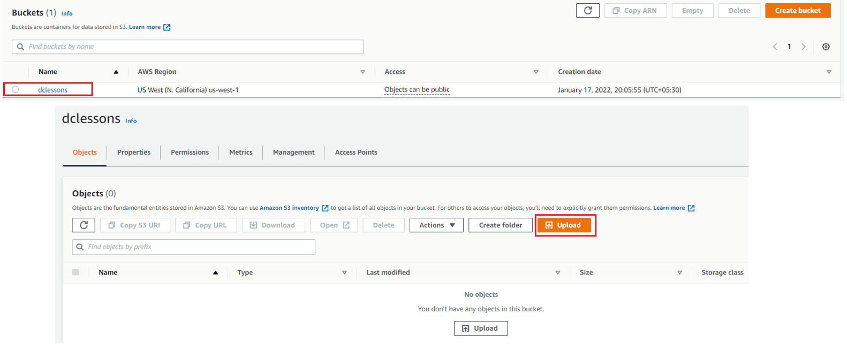This screenshot has height=344, width=847.
Task: Click the refresh icon in Buckets header
Action: [587, 11]
